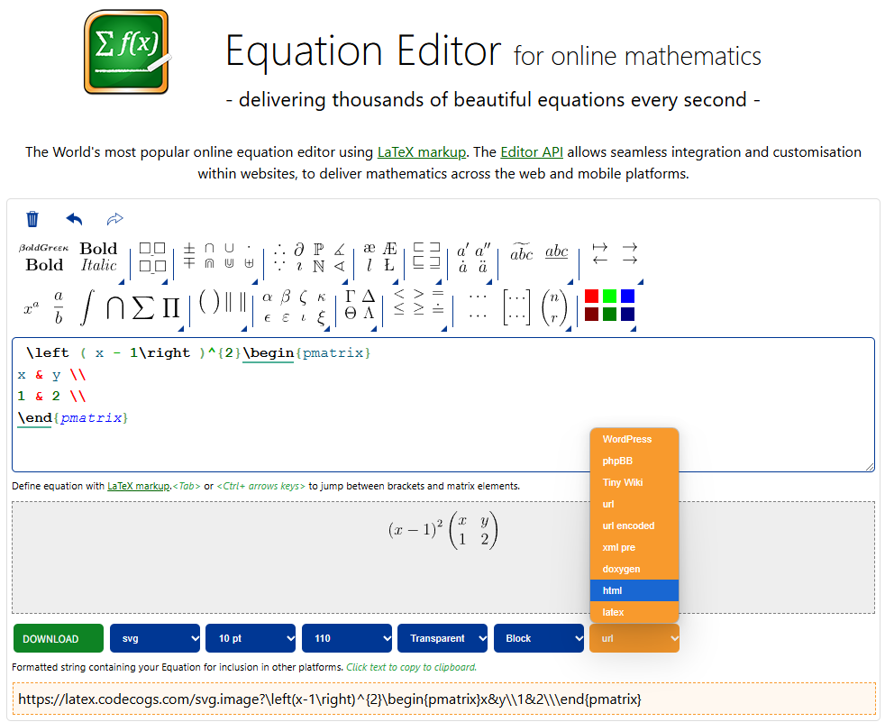Select plain url in the format list
Image resolution: width=885 pixels, height=722 pixels.
[x=634, y=504]
